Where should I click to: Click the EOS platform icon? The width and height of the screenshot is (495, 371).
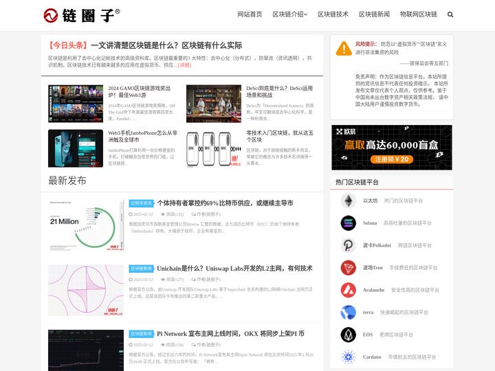(348, 335)
